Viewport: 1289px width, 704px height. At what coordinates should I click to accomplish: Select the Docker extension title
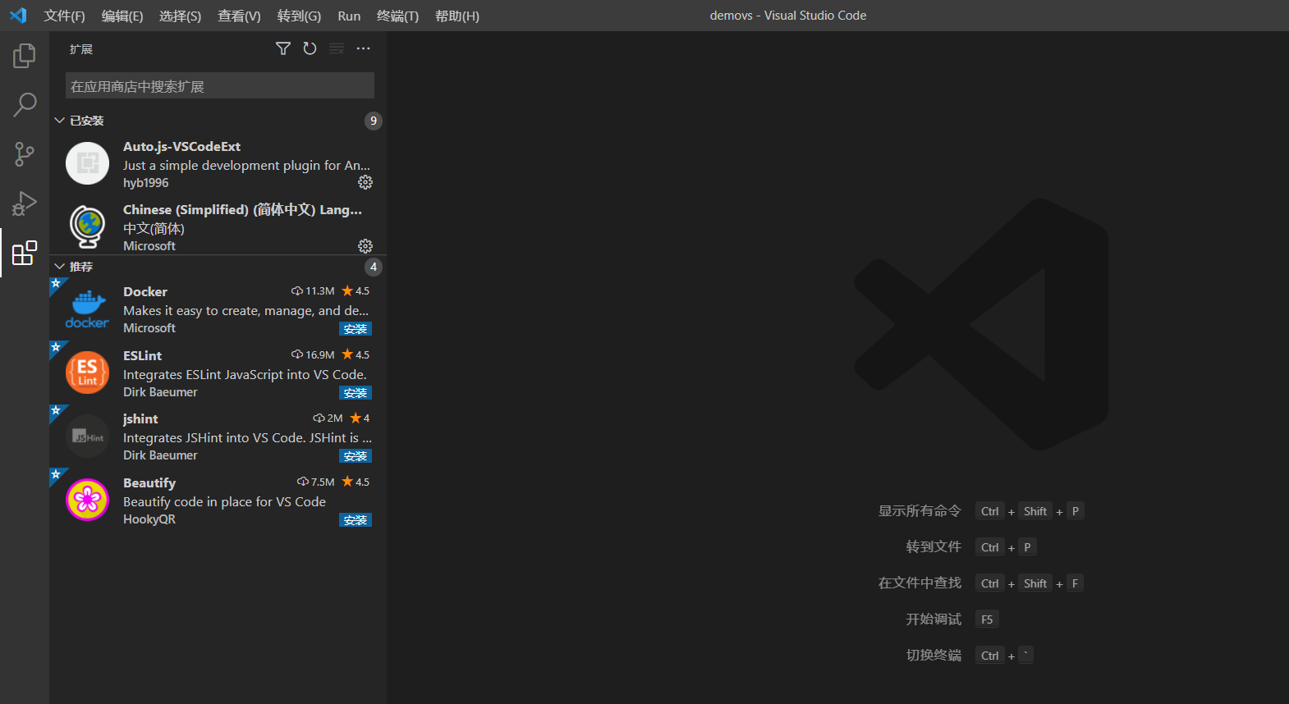click(145, 291)
